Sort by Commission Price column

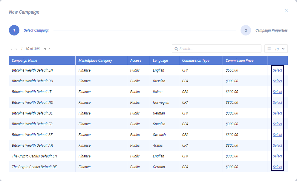[x=239, y=61]
